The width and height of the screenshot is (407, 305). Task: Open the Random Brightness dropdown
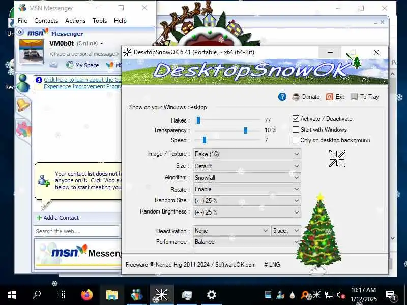click(247, 212)
